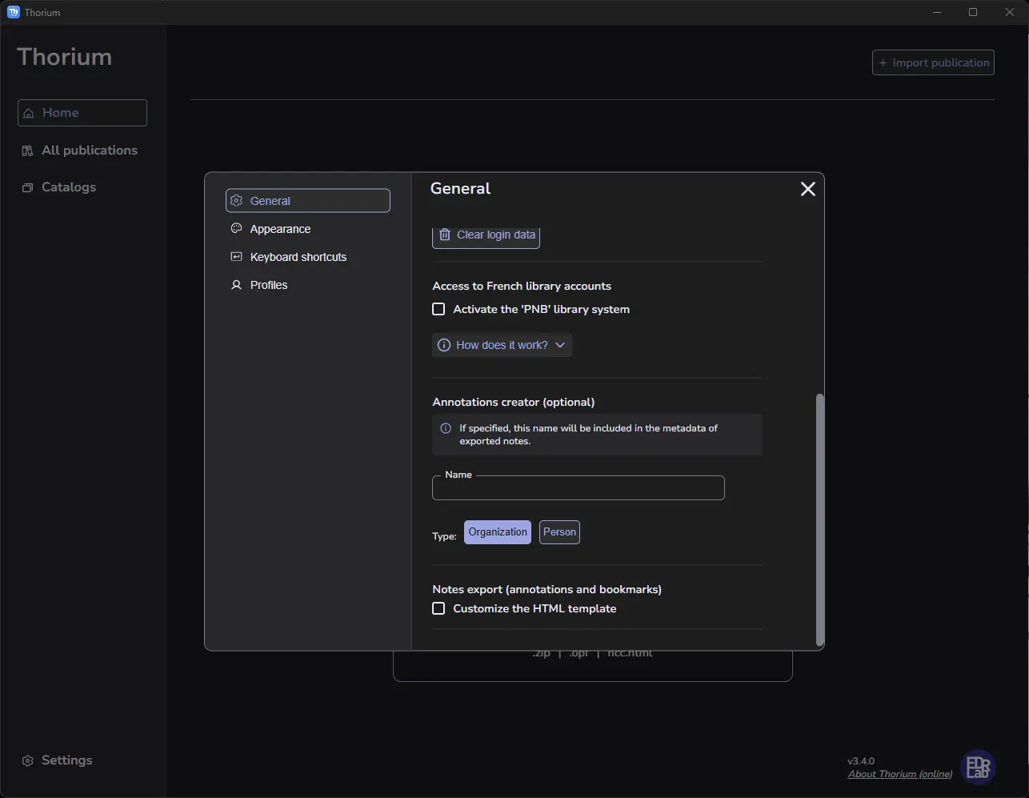
Task: Expand the How does it work? section
Action: (502, 345)
